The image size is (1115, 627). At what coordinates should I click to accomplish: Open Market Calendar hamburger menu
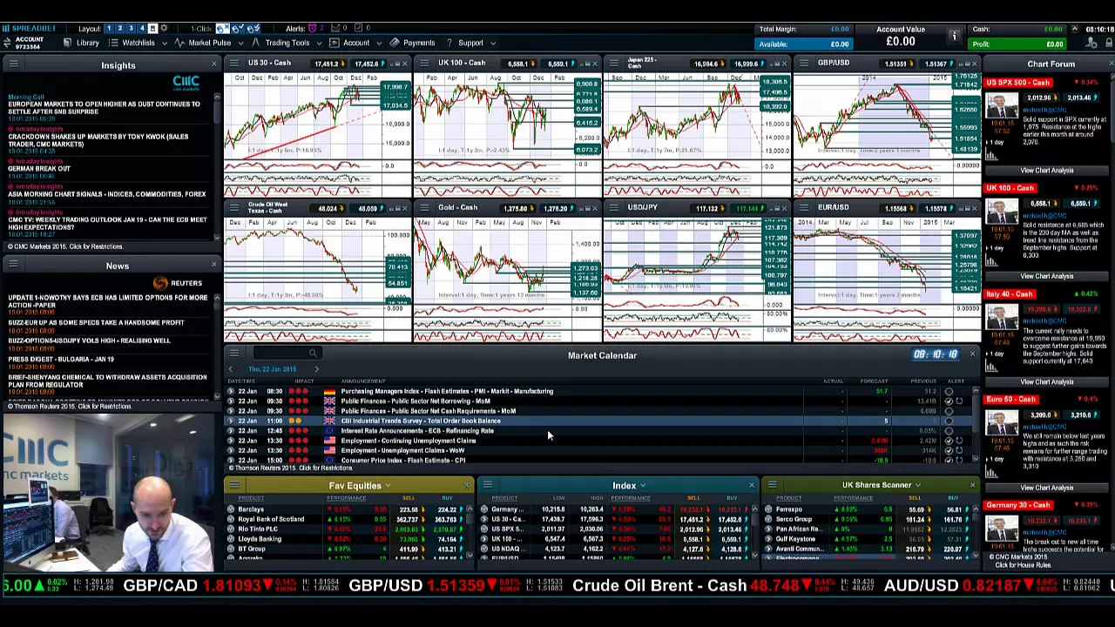[233, 354]
